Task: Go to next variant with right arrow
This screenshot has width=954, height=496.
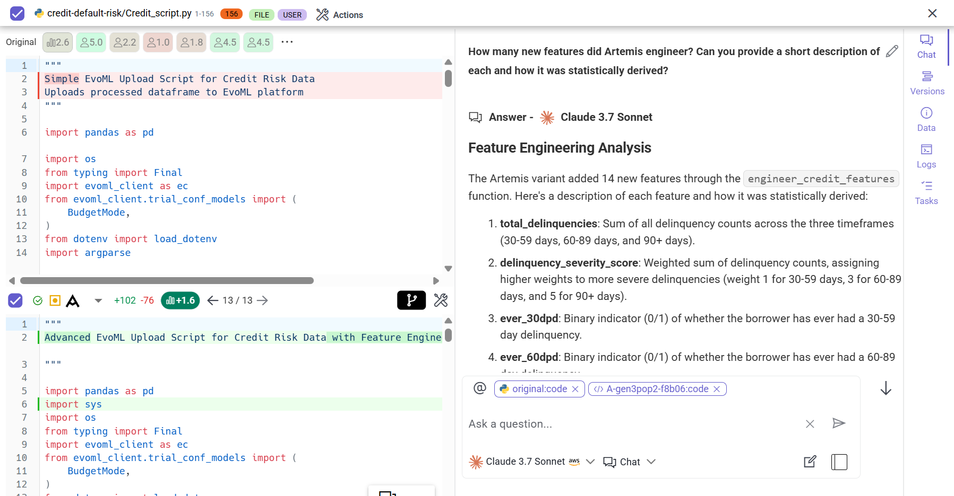Action: [x=262, y=300]
